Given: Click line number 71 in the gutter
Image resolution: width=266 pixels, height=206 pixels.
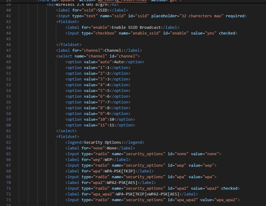Looking at the screenshot, I should 8,188.
